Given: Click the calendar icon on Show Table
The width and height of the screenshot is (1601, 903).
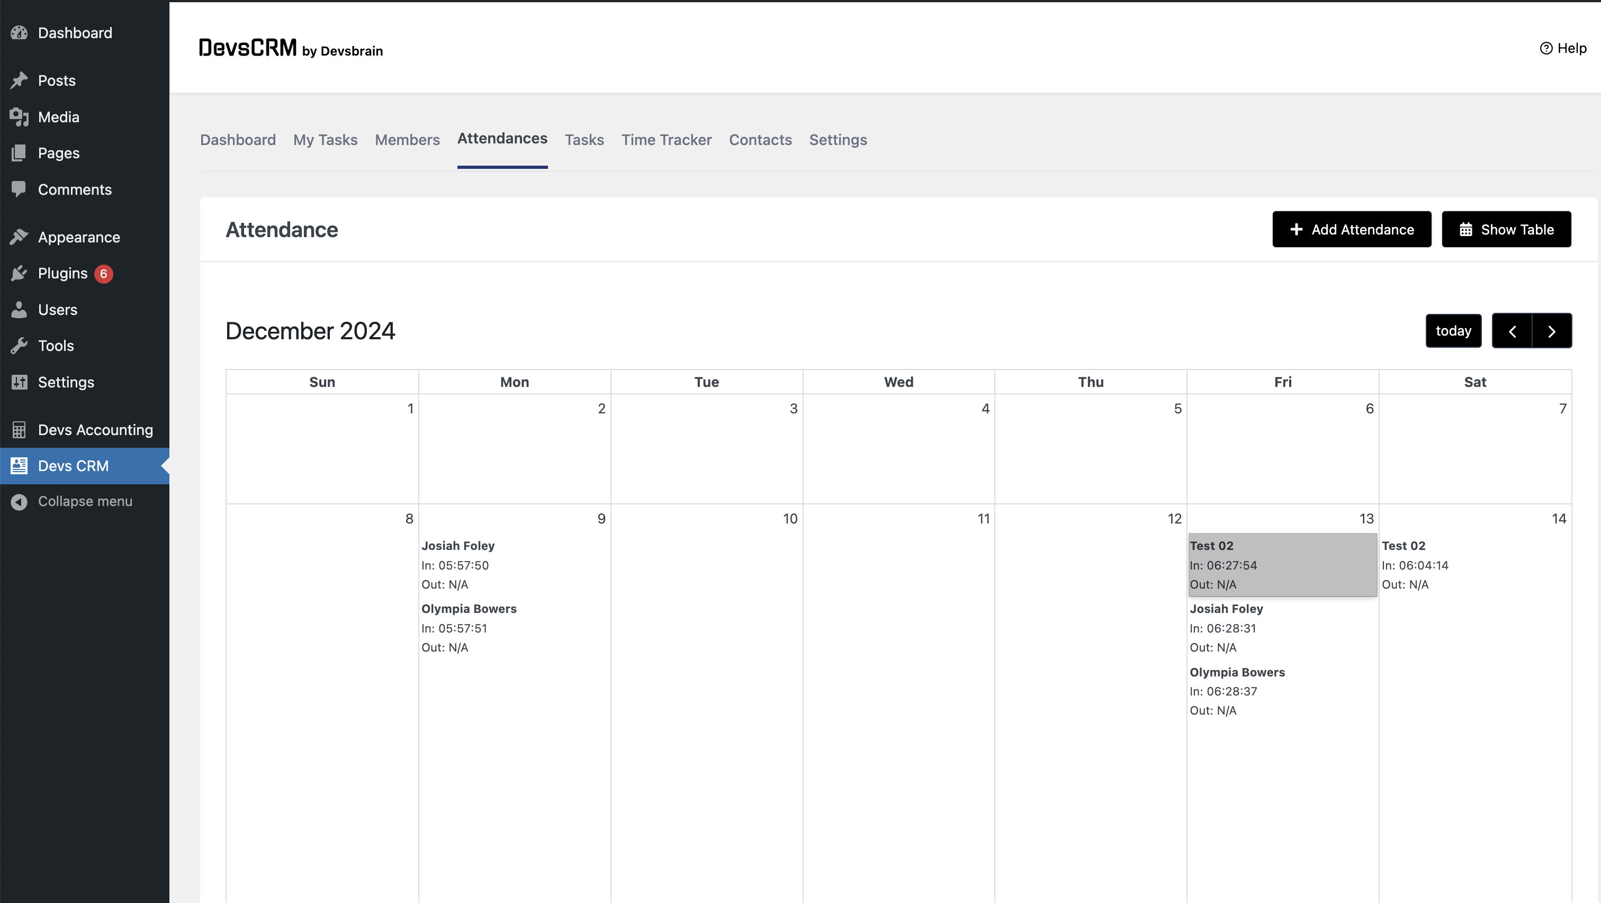Looking at the screenshot, I should point(1465,229).
